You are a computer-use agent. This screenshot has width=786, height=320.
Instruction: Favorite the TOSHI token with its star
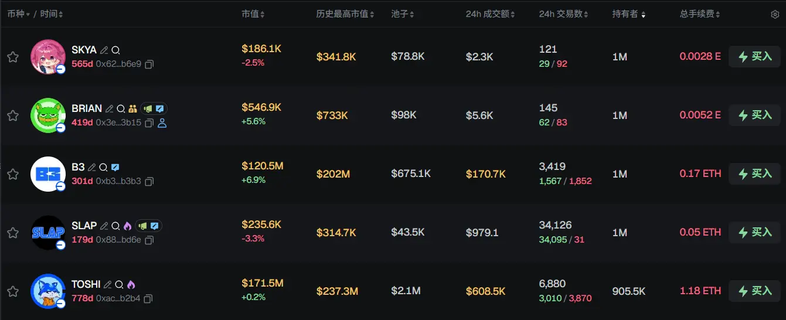point(13,291)
